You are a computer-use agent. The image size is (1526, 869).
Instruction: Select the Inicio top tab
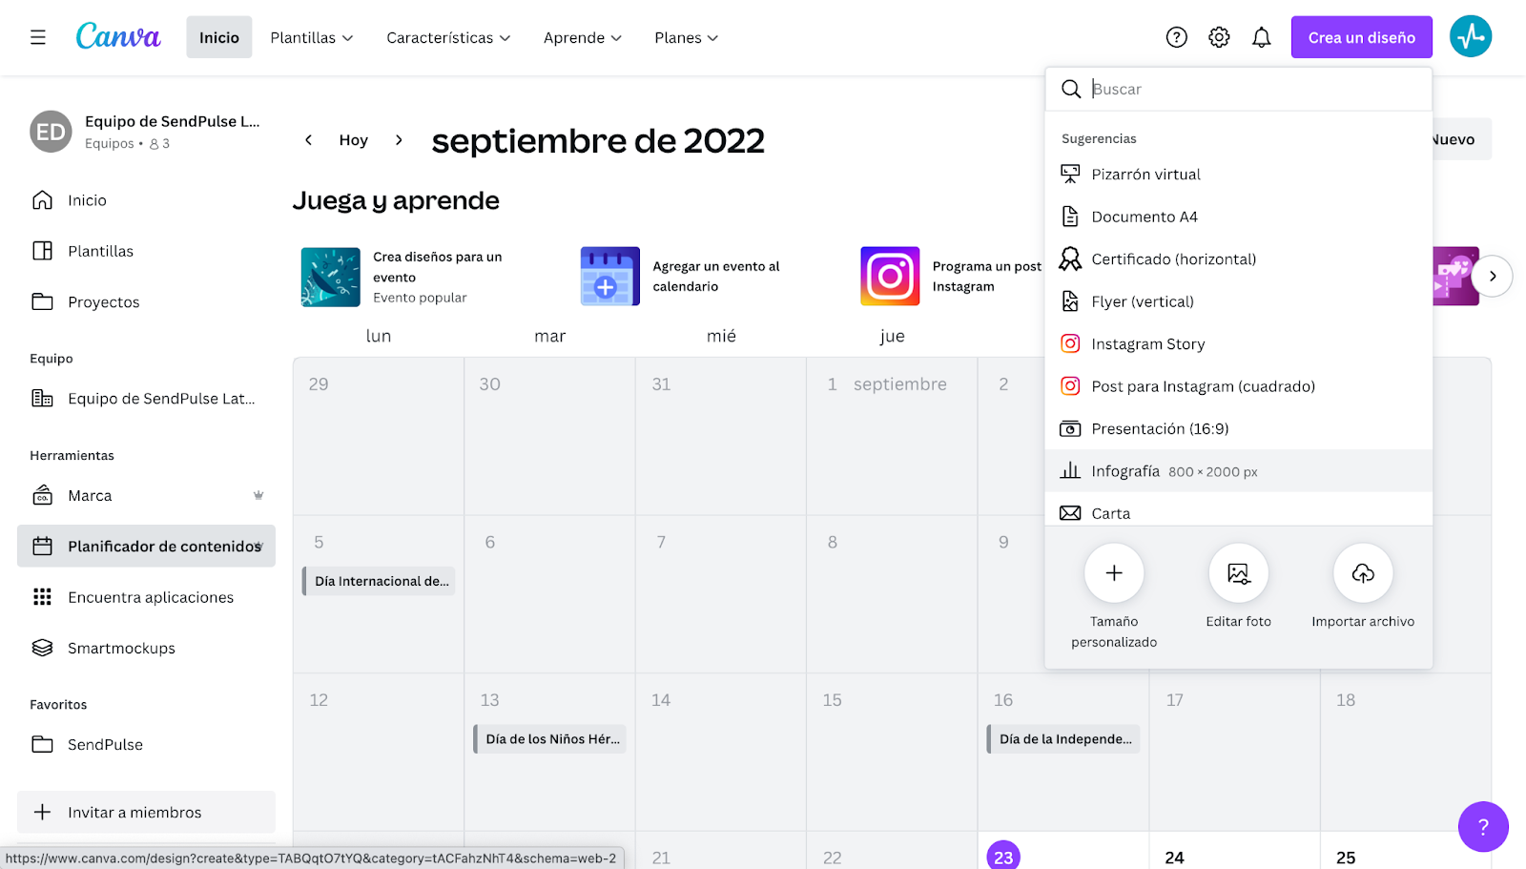click(219, 37)
